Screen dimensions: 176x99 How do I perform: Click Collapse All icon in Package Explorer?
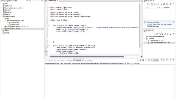(x=27, y=1)
